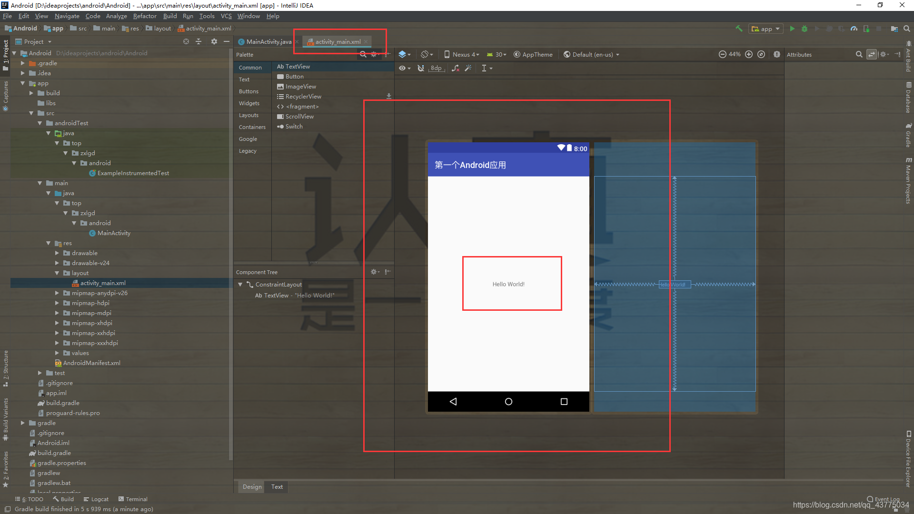Toggle autoconnect magnet icon
Image resolution: width=914 pixels, height=514 pixels.
click(x=421, y=68)
